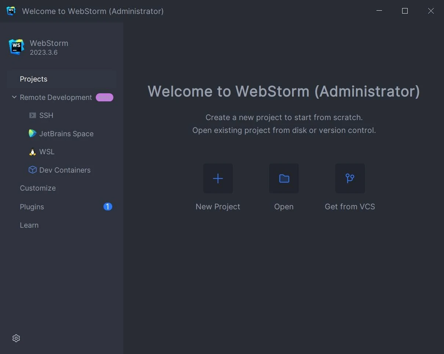Click the Beta badge next to Remote Development
This screenshot has width=444, height=354.
click(104, 97)
